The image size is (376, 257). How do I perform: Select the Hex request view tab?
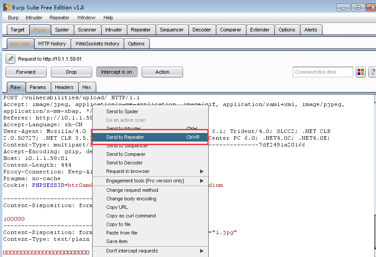(x=87, y=87)
